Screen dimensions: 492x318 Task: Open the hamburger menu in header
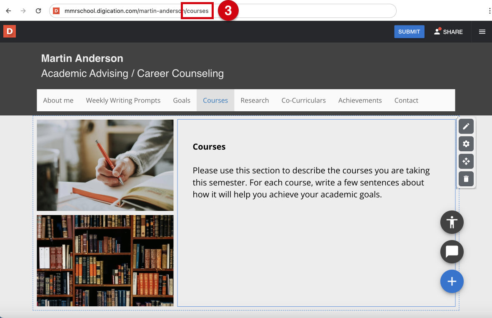tap(482, 32)
